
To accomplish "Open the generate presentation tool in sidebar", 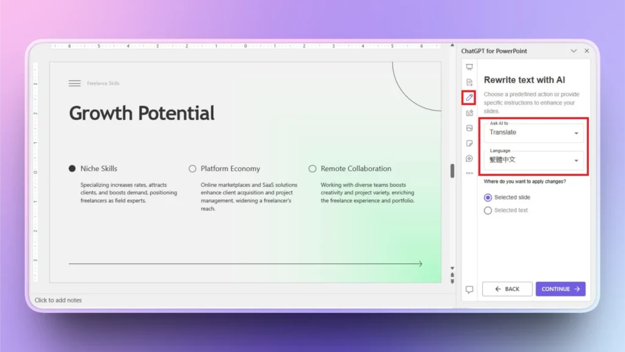I will coord(469,67).
